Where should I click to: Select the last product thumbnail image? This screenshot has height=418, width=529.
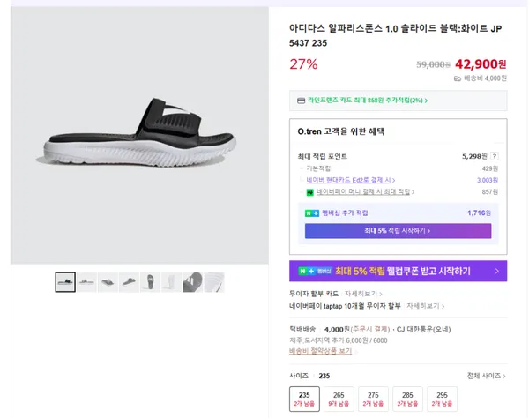(x=214, y=282)
